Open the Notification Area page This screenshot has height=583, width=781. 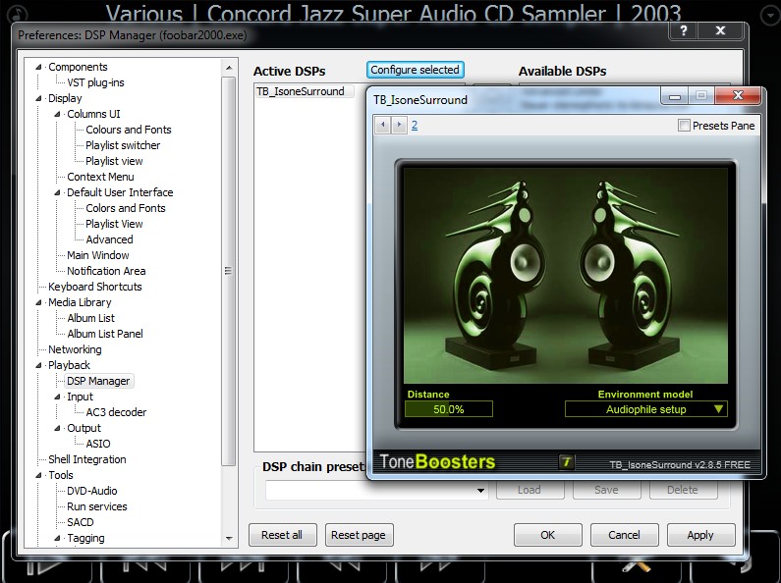point(107,271)
